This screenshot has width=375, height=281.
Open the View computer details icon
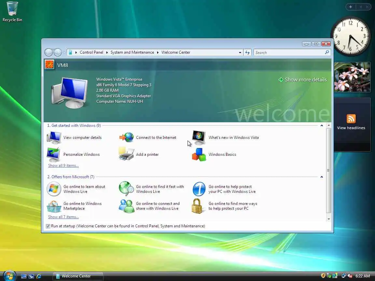coord(54,138)
